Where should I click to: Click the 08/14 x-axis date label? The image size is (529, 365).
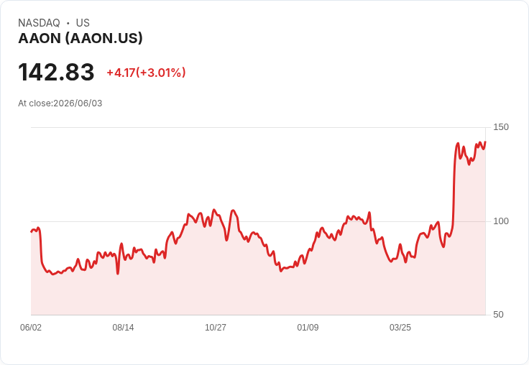point(123,327)
